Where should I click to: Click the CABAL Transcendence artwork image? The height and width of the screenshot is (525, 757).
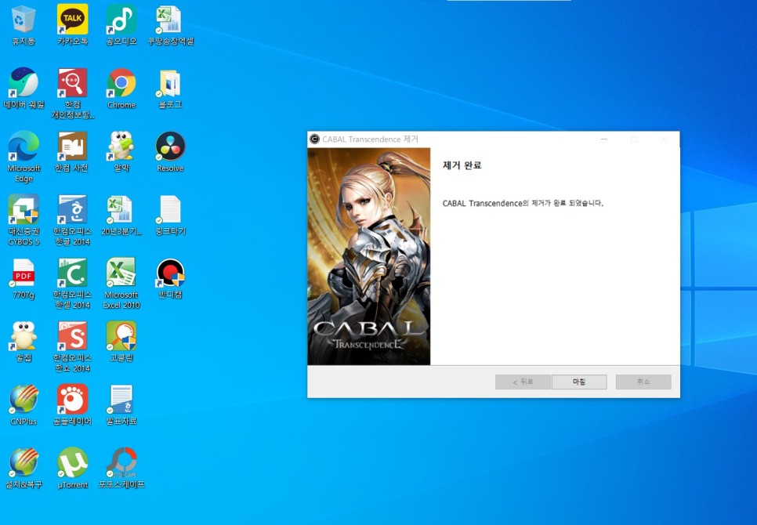tap(369, 256)
